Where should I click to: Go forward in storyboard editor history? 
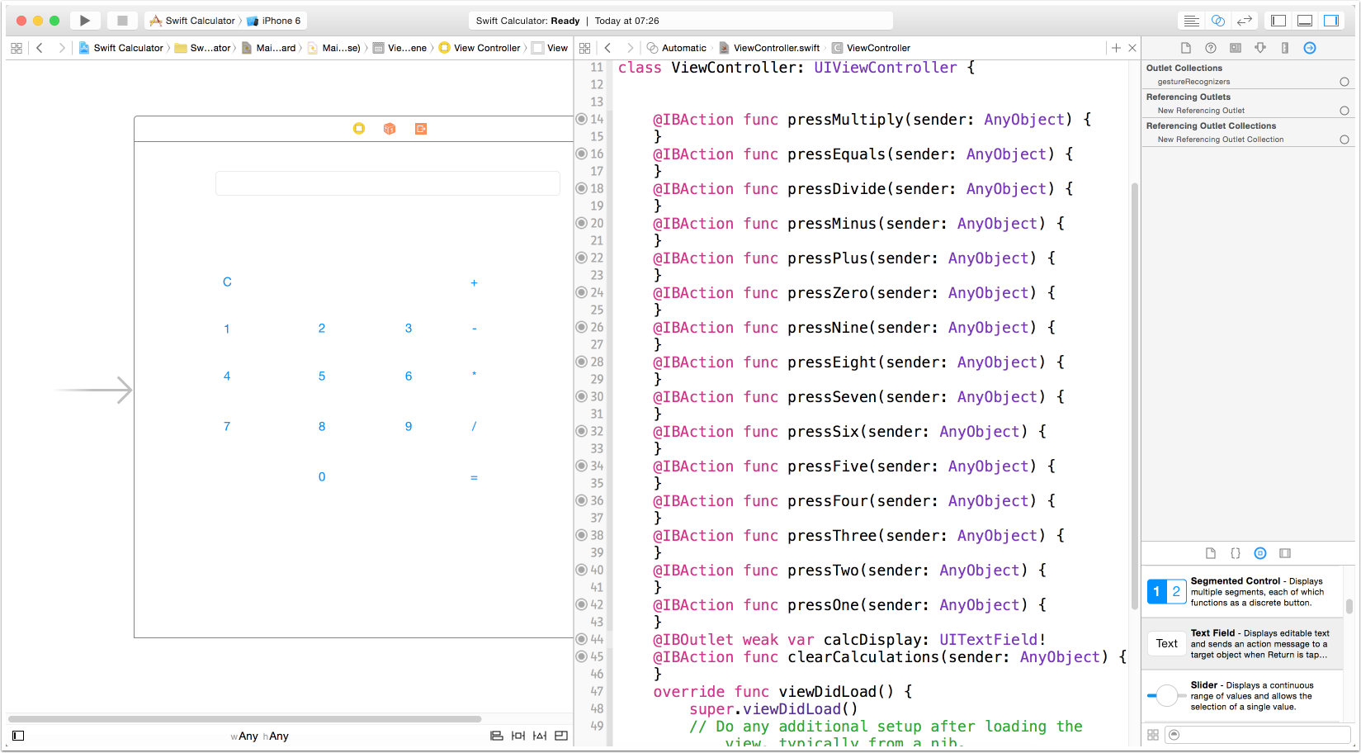pos(61,48)
